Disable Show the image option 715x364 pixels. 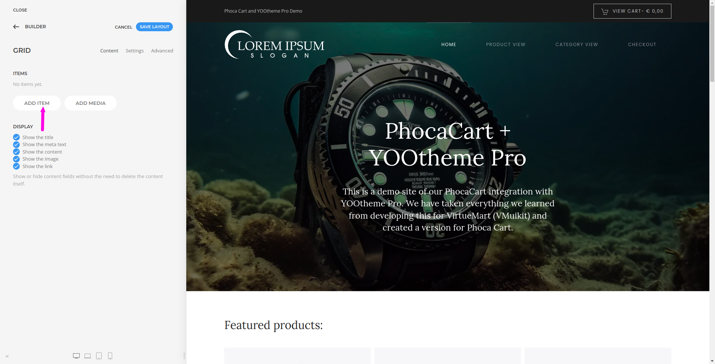pyautogui.click(x=16, y=159)
